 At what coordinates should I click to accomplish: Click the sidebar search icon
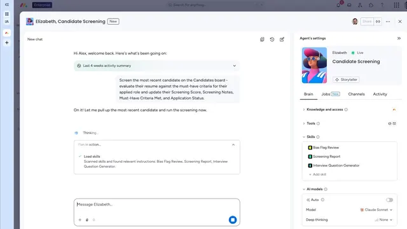pyautogui.click(x=7, y=22)
